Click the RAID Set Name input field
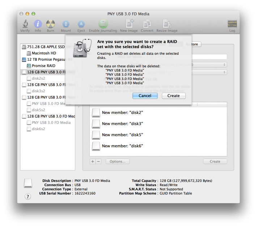This screenshot has height=227, width=257. pos(209,57)
